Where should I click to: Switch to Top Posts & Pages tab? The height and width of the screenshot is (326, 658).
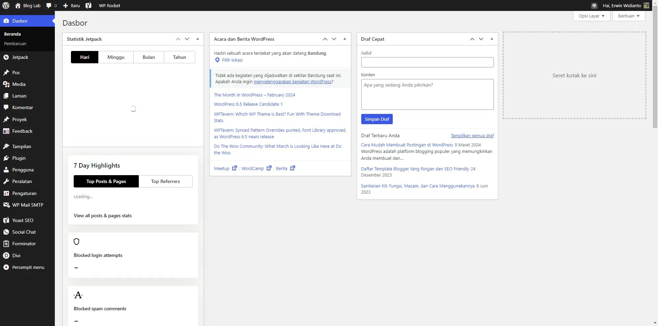tap(106, 181)
